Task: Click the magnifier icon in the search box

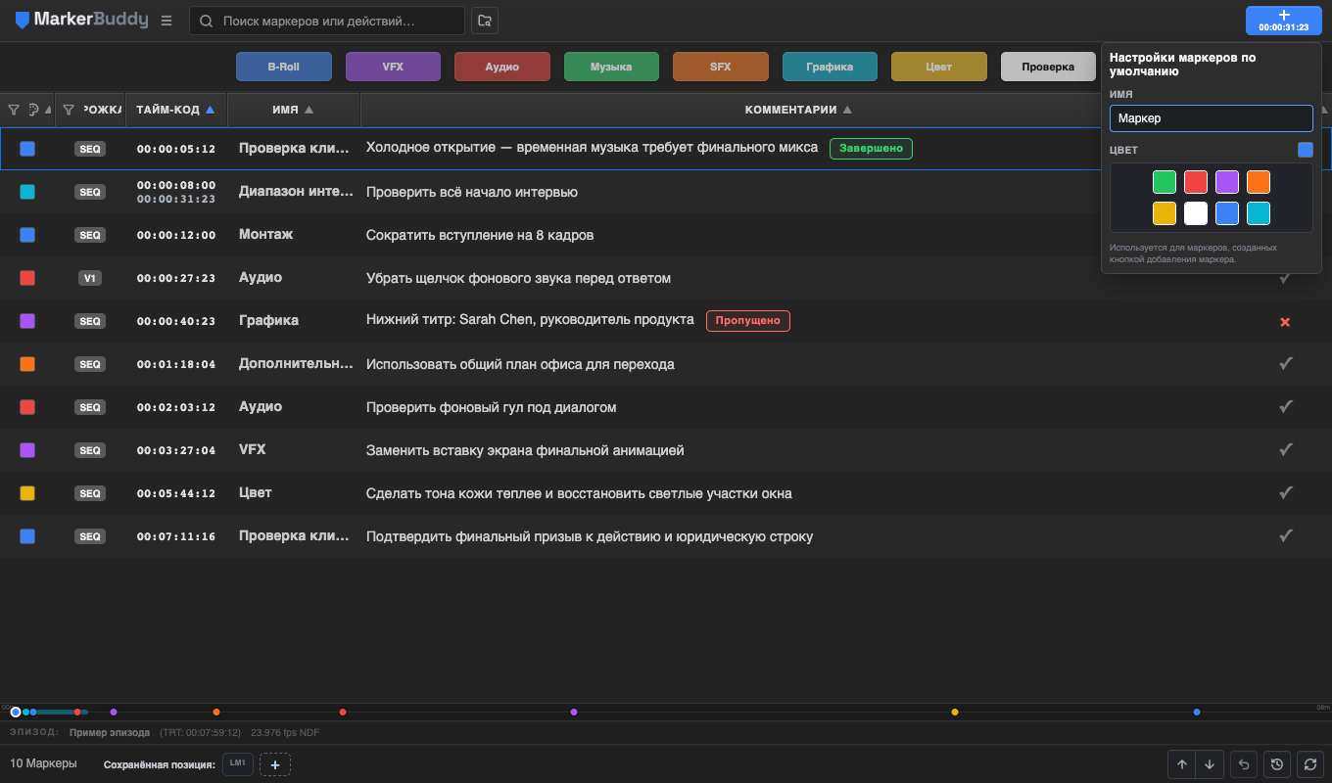Action: tap(207, 21)
